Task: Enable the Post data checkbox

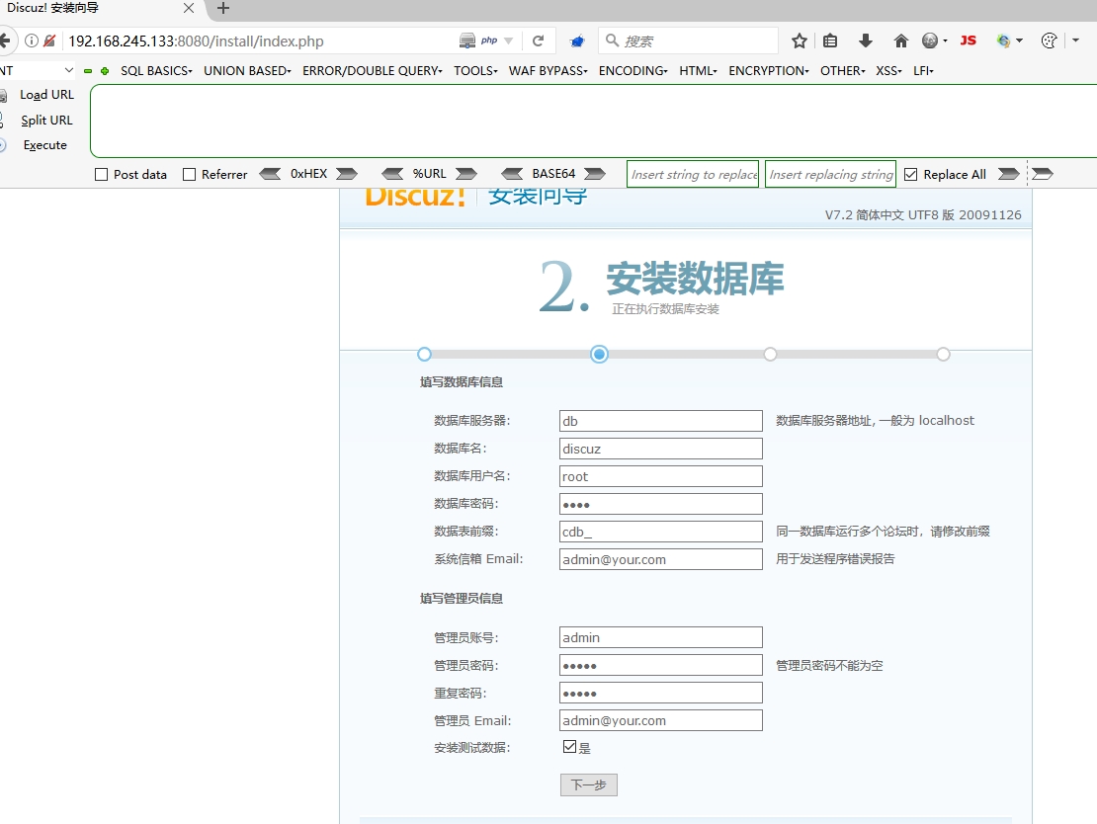Action: 101,175
